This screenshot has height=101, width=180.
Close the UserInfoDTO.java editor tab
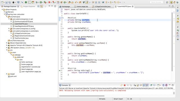132,6
